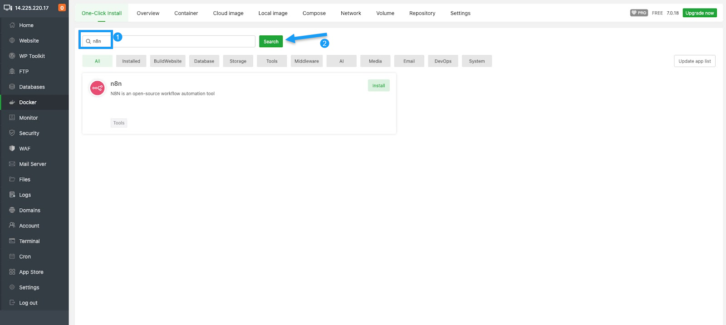The image size is (726, 325).
Task: Click the Logs icon in sidebar
Action: point(12,195)
